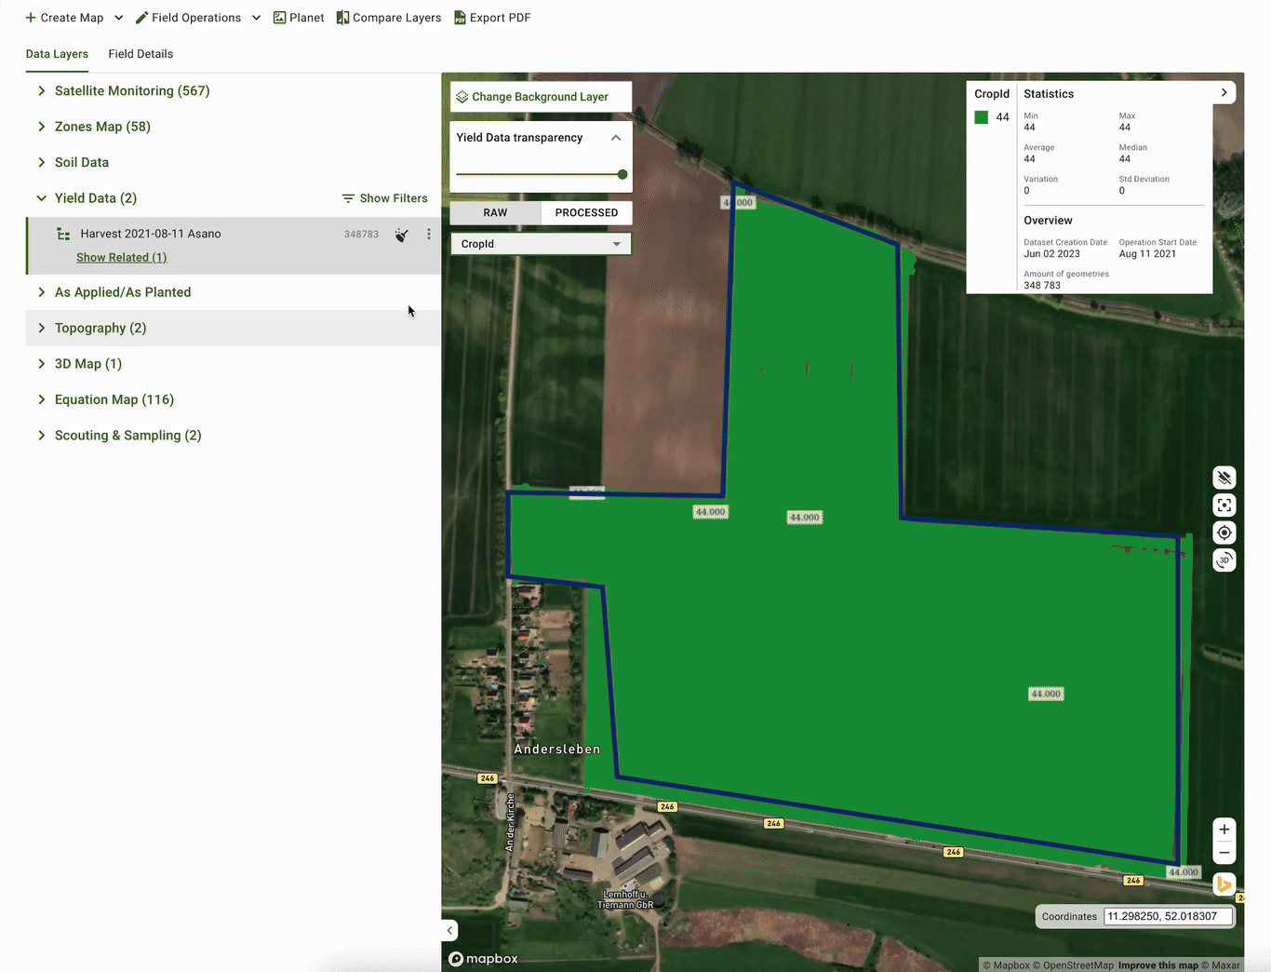This screenshot has width=1271, height=972.
Task: Open three-dot menu for Harvest 2021-08-11 Asano
Action: 428,235
